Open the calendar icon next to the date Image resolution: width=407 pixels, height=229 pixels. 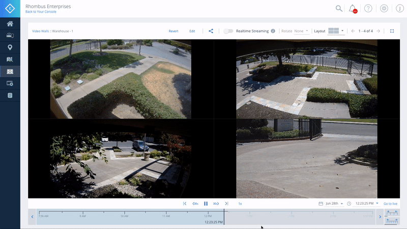[x=321, y=204]
